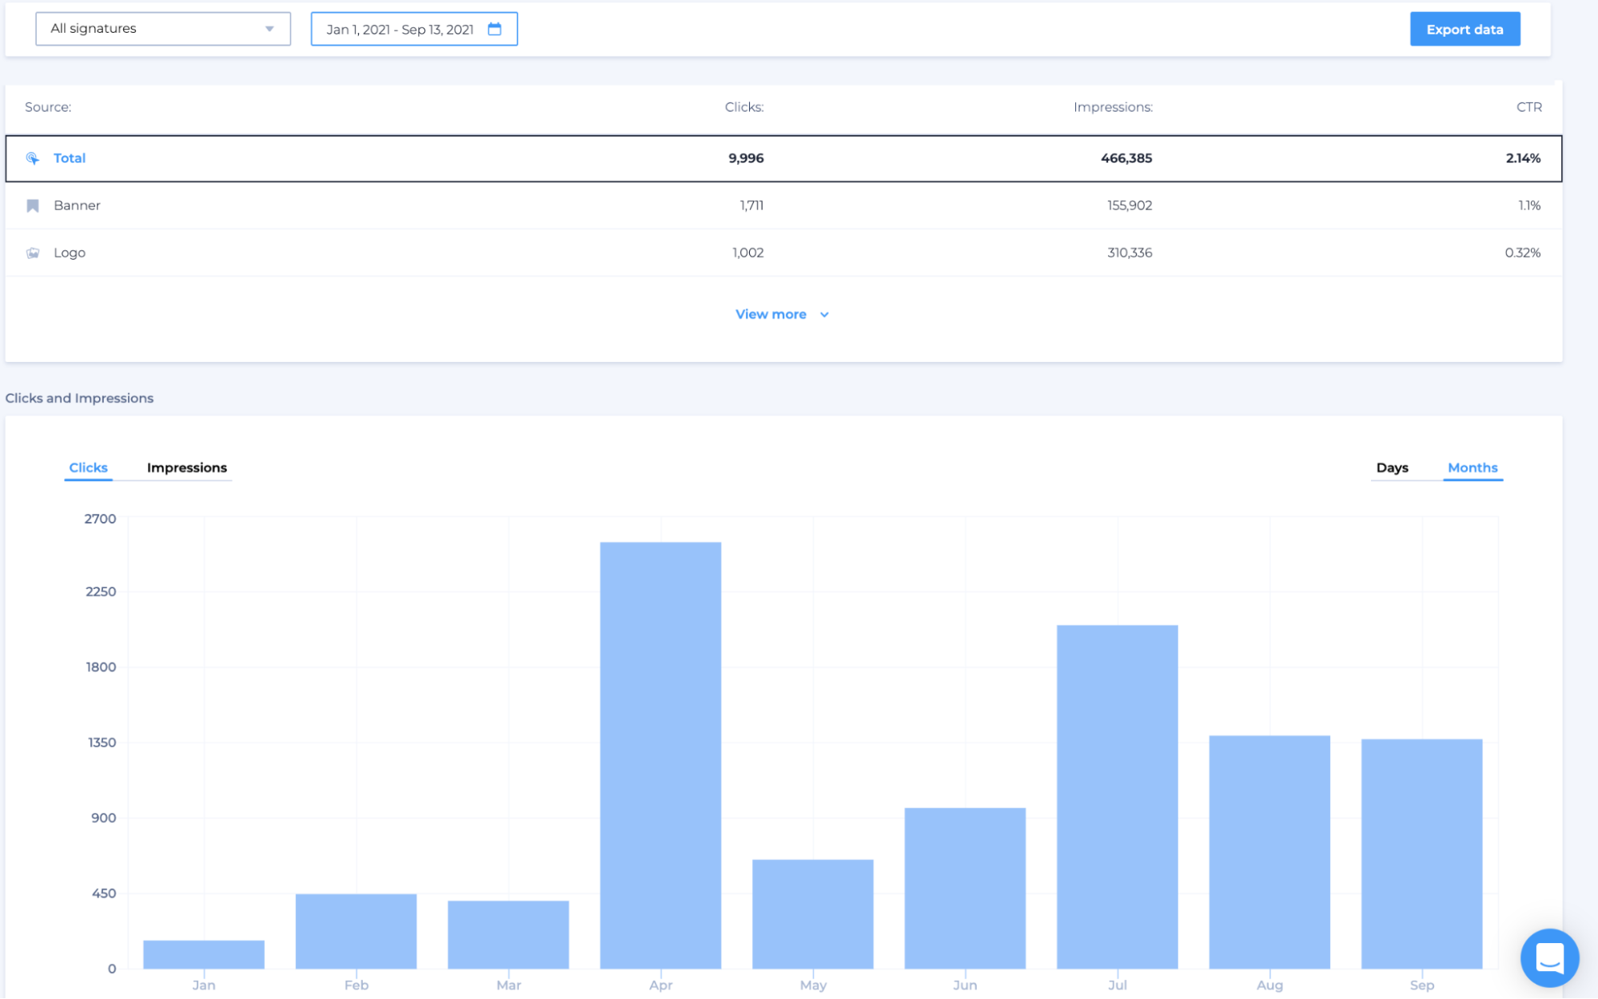1598x999 pixels.
Task: Click the 2700 y-axis label
Action: point(100,519)
